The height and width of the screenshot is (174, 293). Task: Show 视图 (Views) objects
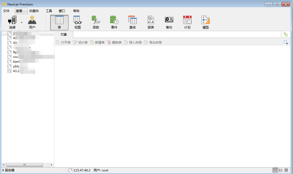(x=78, y=22)
